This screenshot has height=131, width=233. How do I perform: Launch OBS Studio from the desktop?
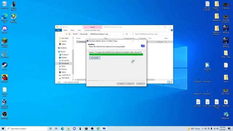click(5, 115)
